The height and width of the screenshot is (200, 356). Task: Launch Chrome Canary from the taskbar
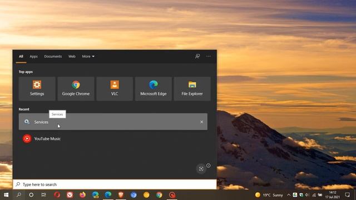click(x=146, y=195)
